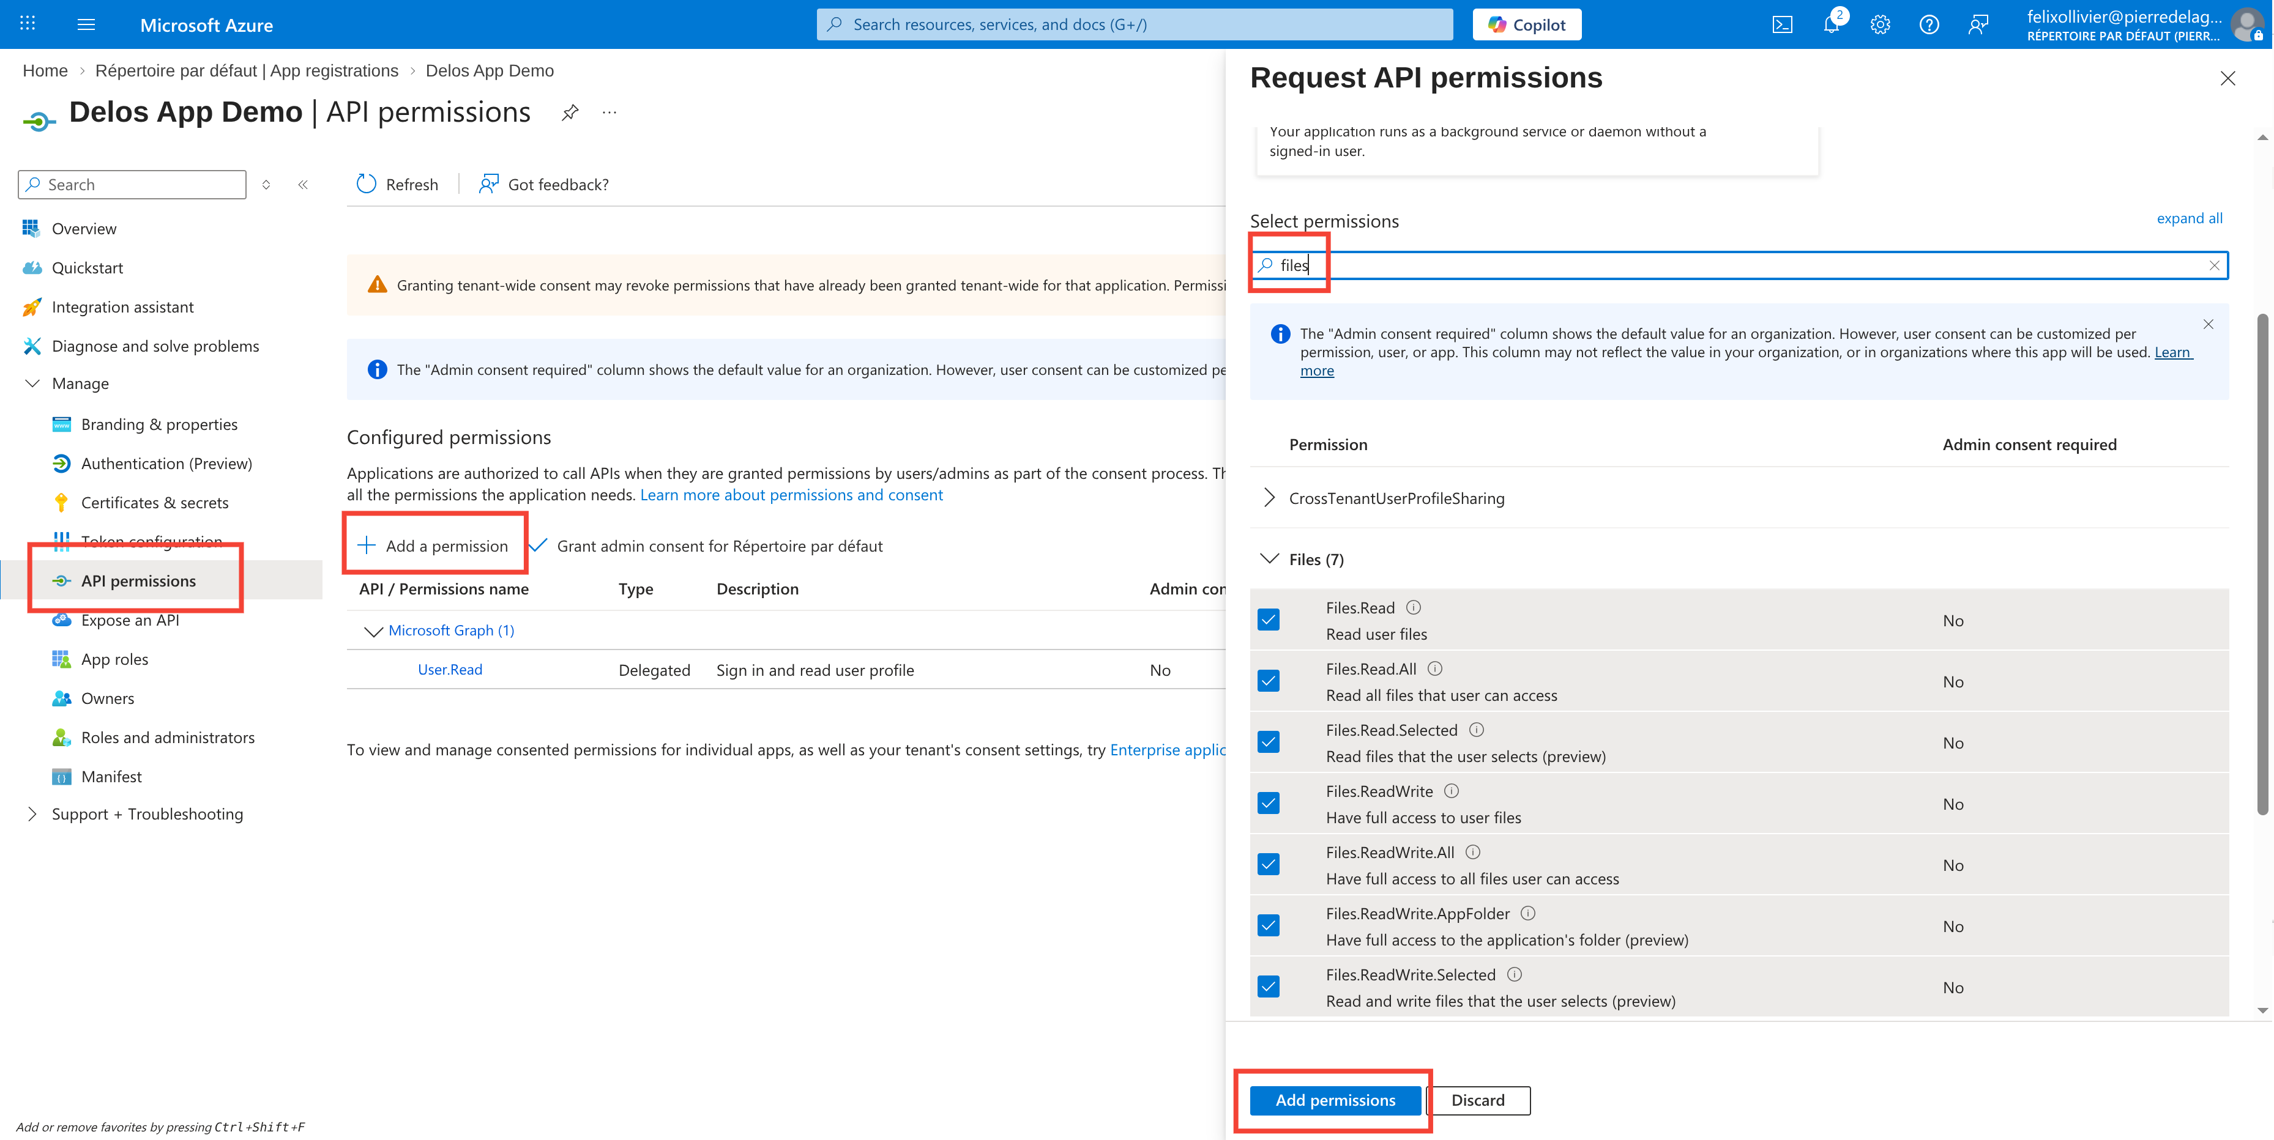This screenshot has height=1140, width=2274.
Task: Open the notifications bell
Action: (x=1832, y=24)
